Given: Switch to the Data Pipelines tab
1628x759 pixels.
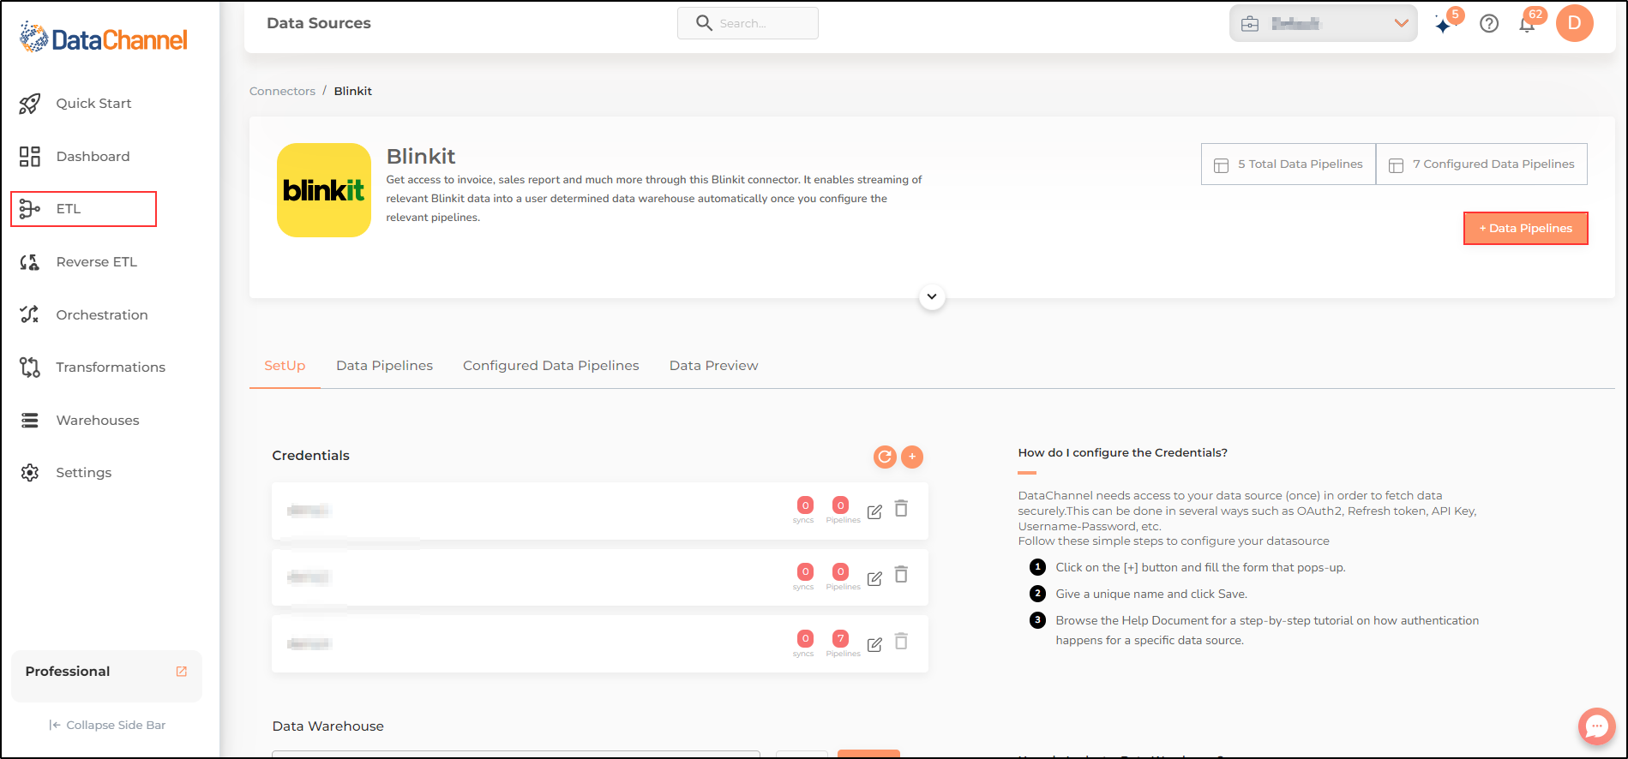Looking at the screenshot, I should coord(384,366).
